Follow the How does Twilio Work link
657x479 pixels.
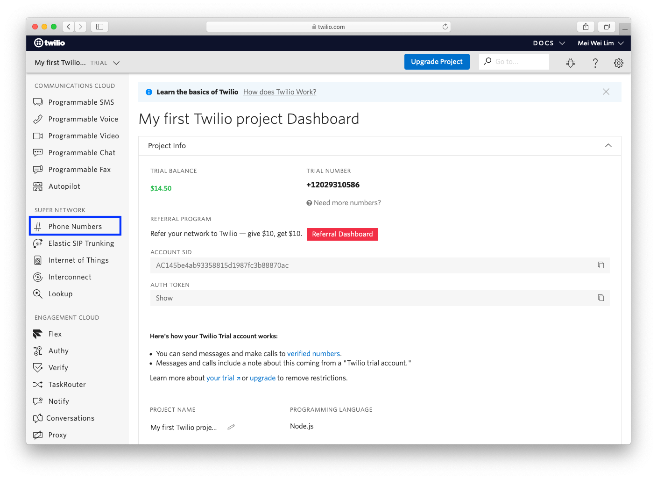(x=279, y=92)
